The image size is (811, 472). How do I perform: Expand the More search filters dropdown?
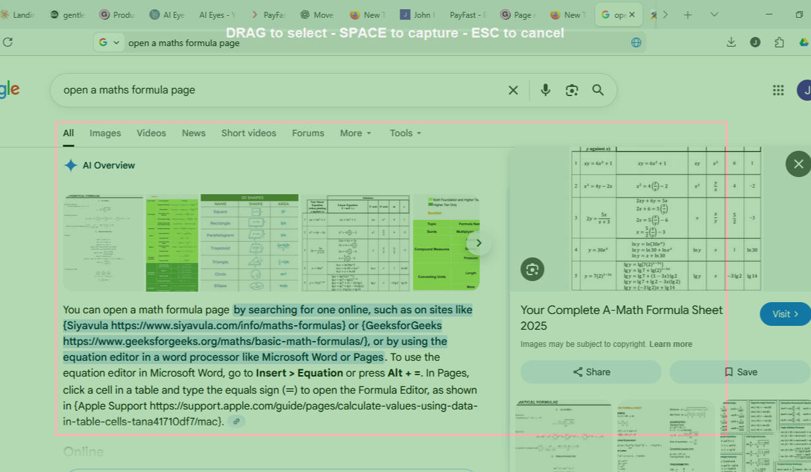(x=355, y=133)
